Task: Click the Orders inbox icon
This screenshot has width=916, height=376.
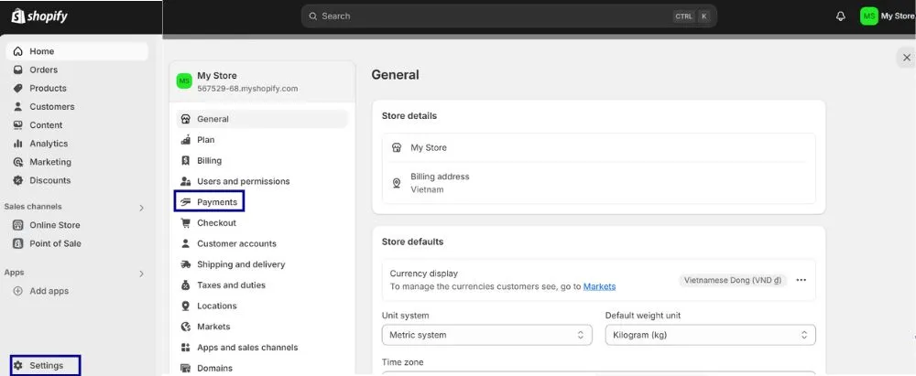Action: point(18,70)
